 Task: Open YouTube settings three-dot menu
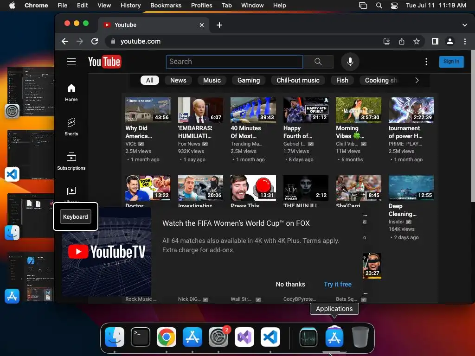(426, 62)
